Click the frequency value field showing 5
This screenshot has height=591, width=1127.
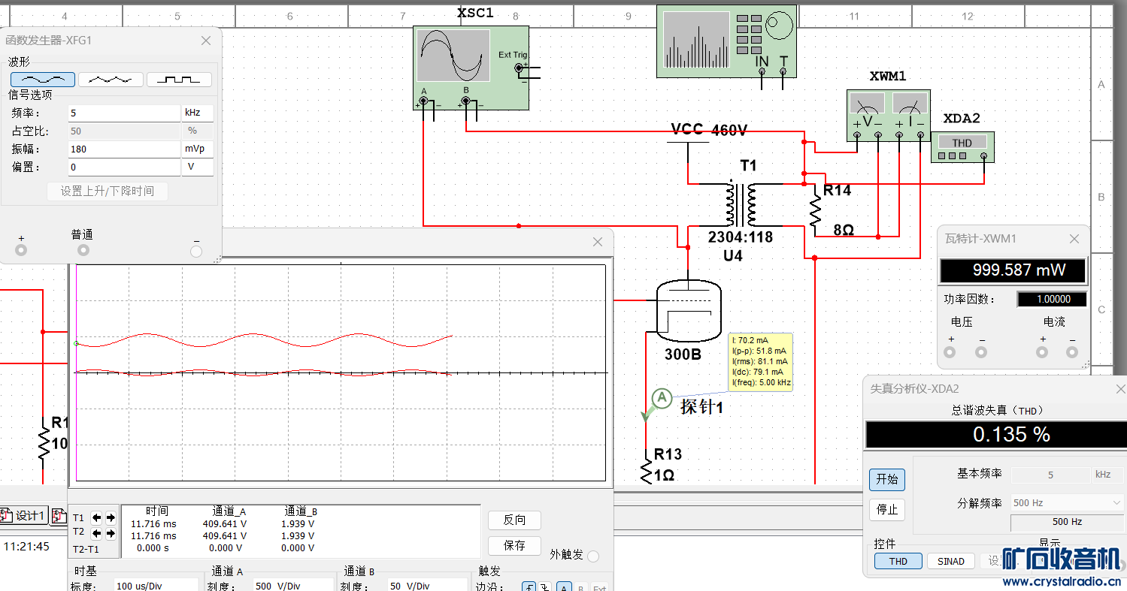click(124, 113)
